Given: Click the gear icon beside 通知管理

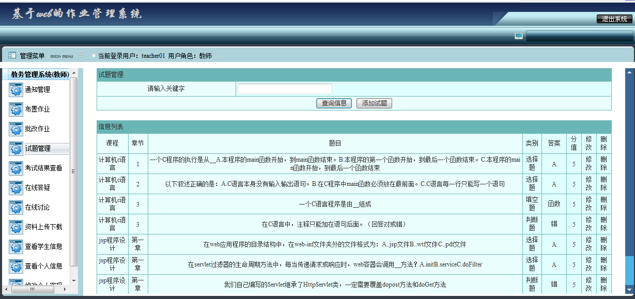Looking at the screenshot, I should [16, 89].
